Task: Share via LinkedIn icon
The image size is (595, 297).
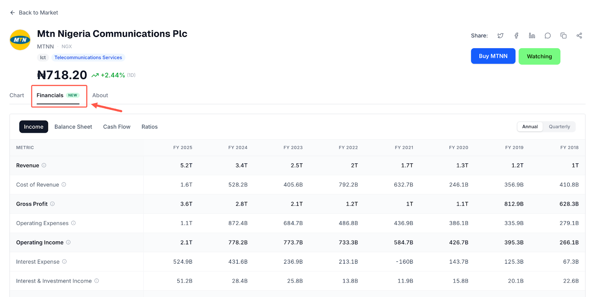Action: [x=532, y=36]
